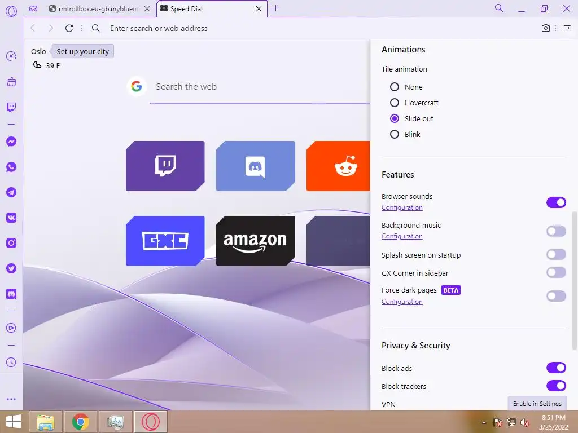Open Reddit speed dial tile
The image size is (578, 433).
339,166
